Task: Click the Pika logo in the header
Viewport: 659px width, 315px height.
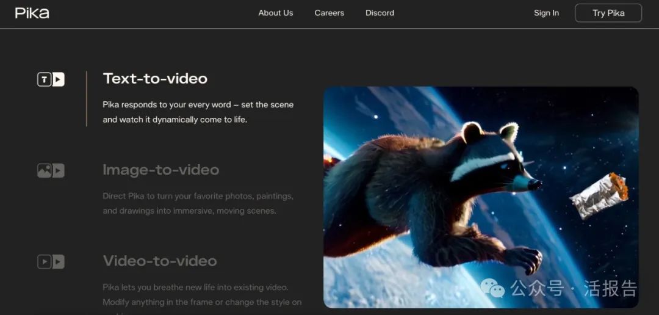Action: click(x=32, y=13)
